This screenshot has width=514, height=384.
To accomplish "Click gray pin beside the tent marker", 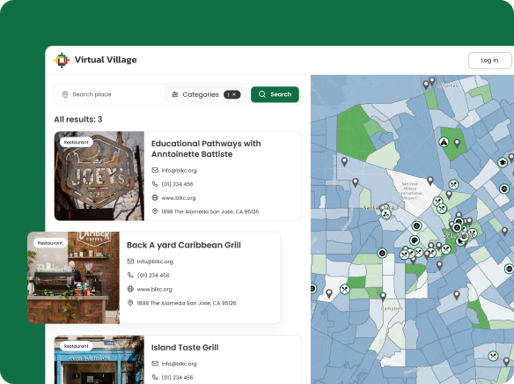I will point(457,144).
